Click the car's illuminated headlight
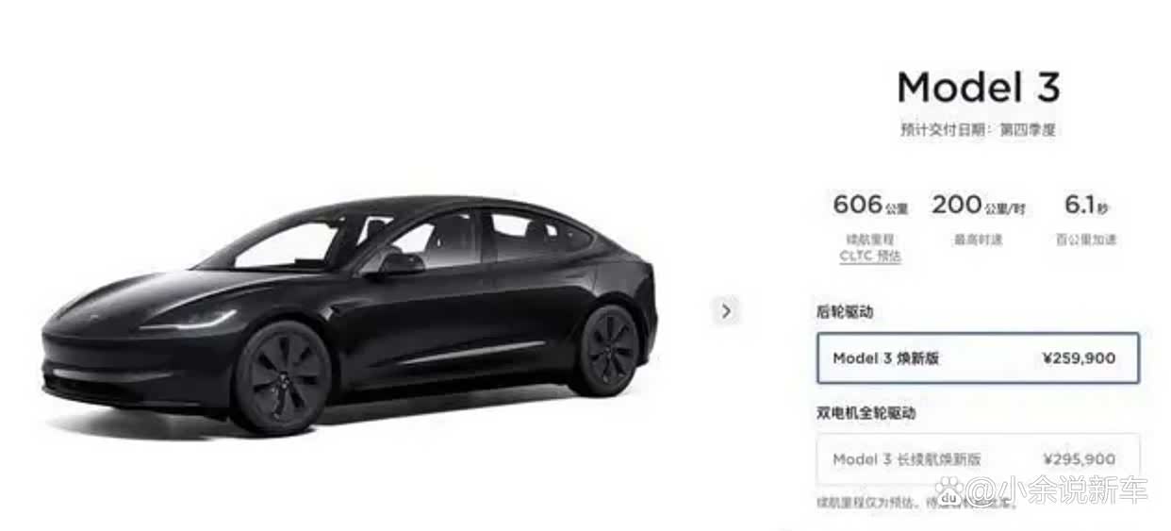Screen dimensions: 1171x531 pyautogui.click(x=189, y=320)
